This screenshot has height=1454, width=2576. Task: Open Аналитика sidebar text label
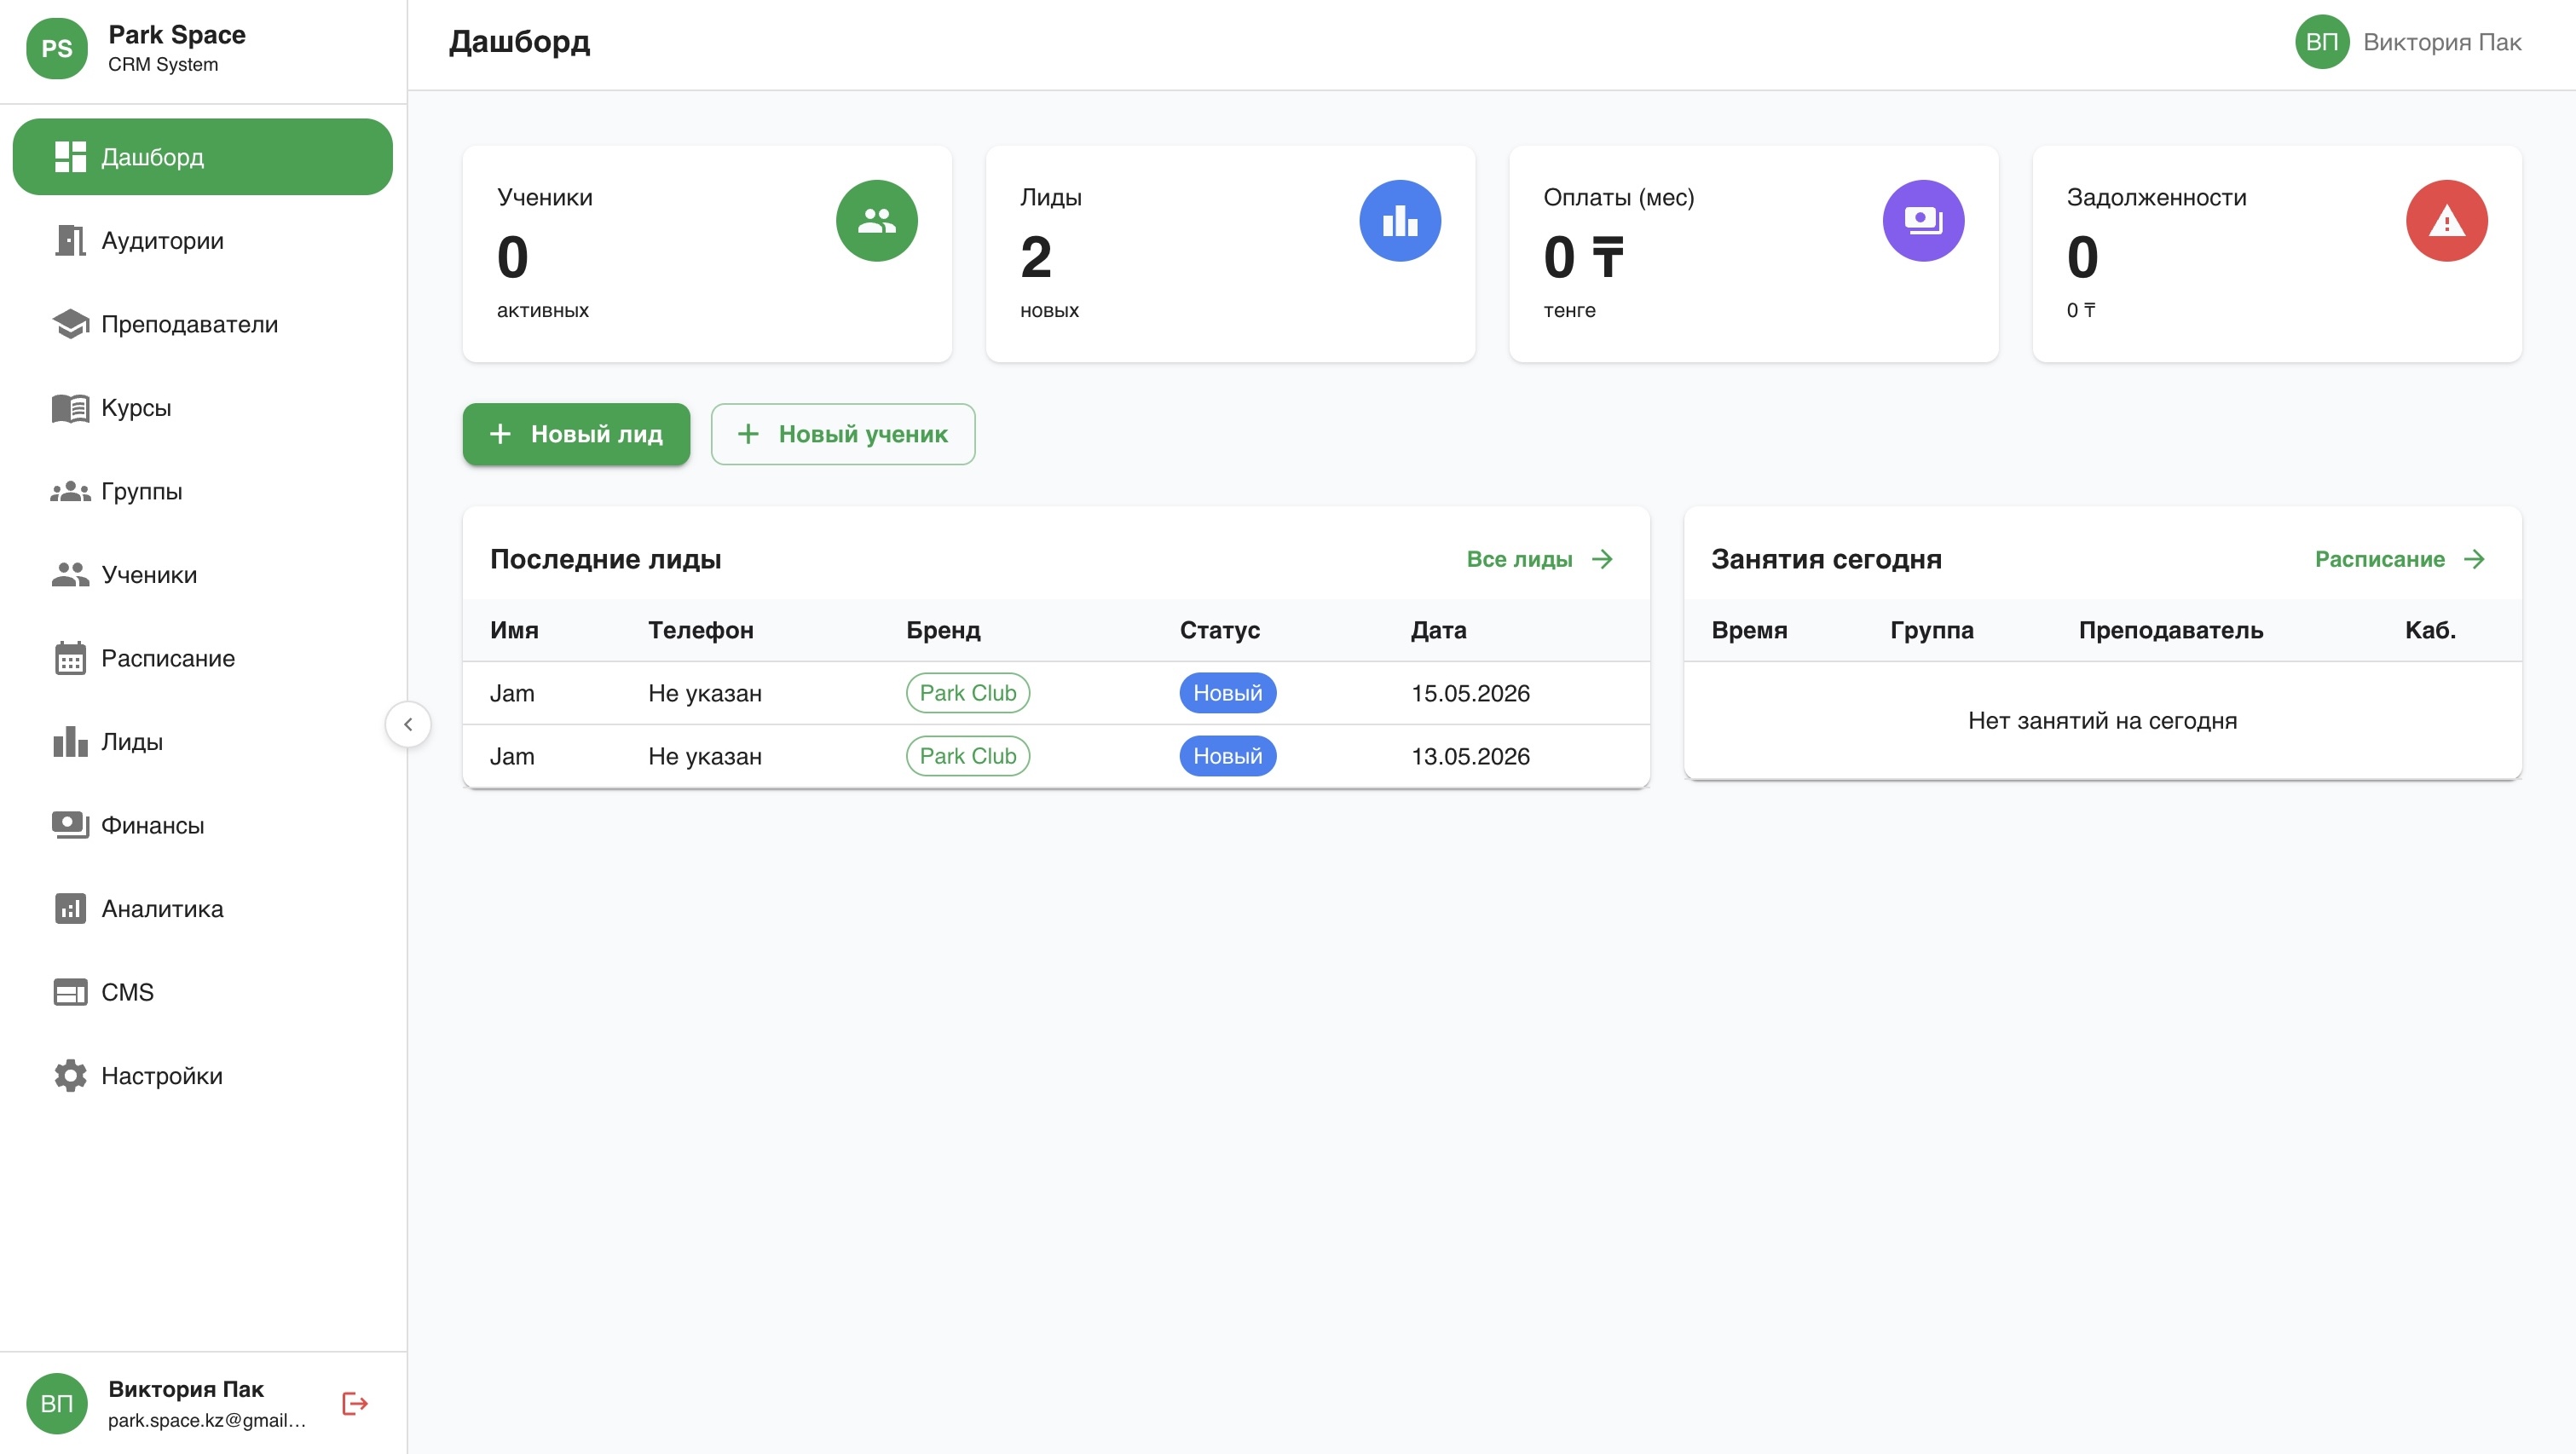tap(162, 909)
